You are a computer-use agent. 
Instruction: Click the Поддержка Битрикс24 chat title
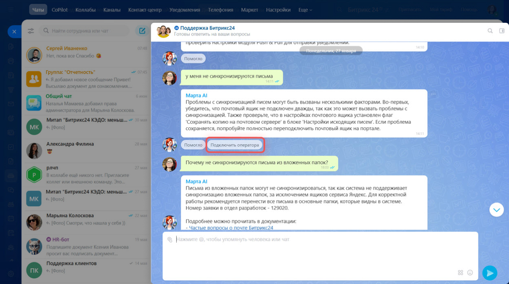(x=207, y=28)
